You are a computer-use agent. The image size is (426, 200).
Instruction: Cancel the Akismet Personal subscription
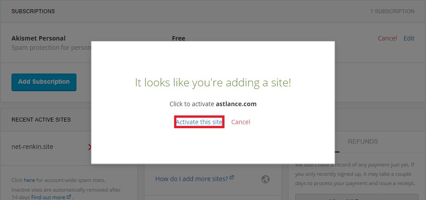(387, 38)
